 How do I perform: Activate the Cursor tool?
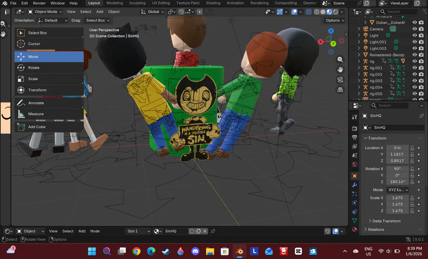tap(49, 44)
